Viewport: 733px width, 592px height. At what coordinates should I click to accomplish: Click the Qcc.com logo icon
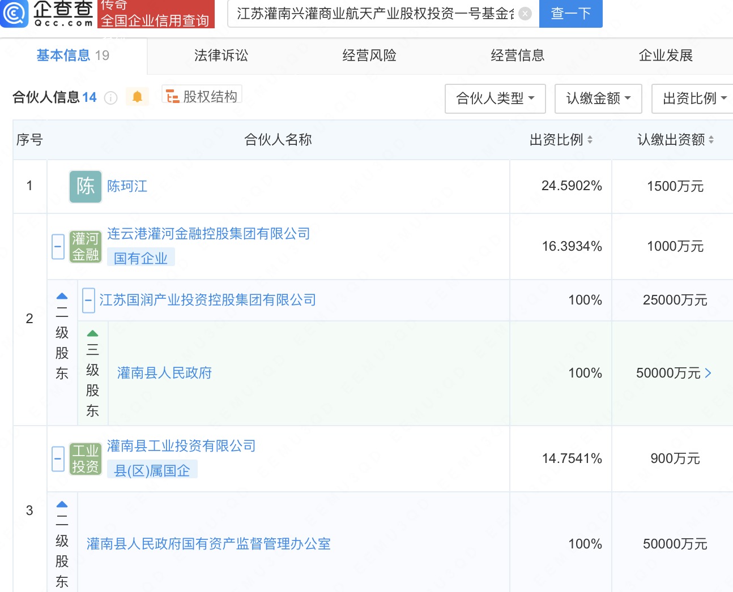[x=14, y=14]
